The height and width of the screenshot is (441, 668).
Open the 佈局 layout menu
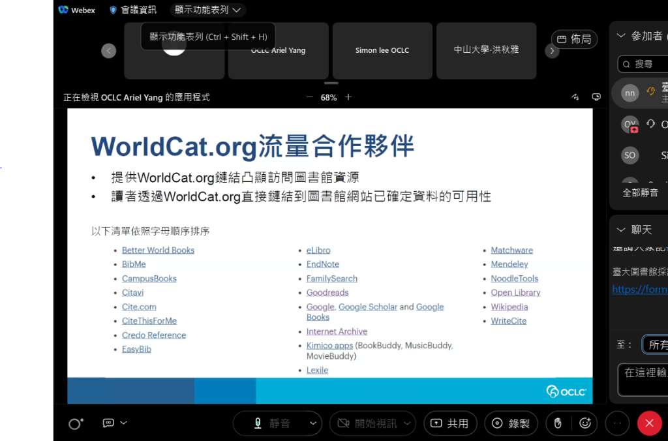click(574, 39)
